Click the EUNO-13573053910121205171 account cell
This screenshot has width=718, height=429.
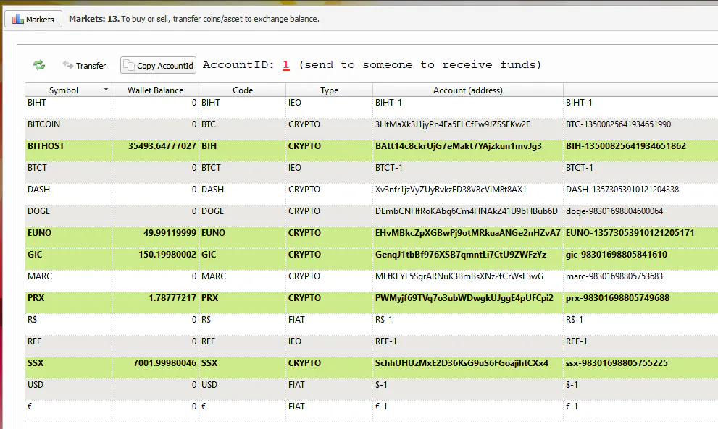coord(640,237)
